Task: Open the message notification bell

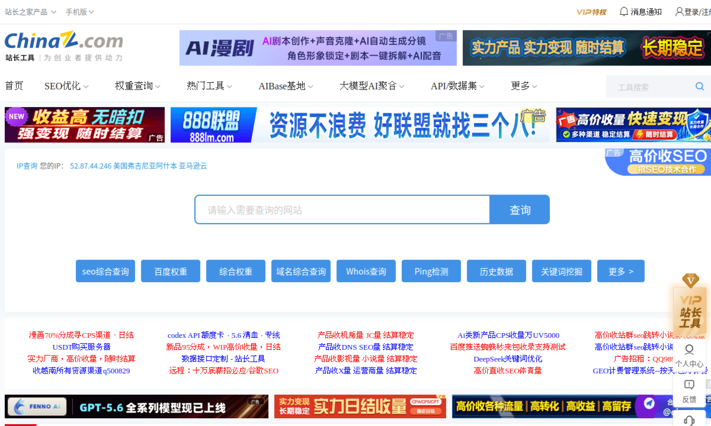Action: (624, 12)
